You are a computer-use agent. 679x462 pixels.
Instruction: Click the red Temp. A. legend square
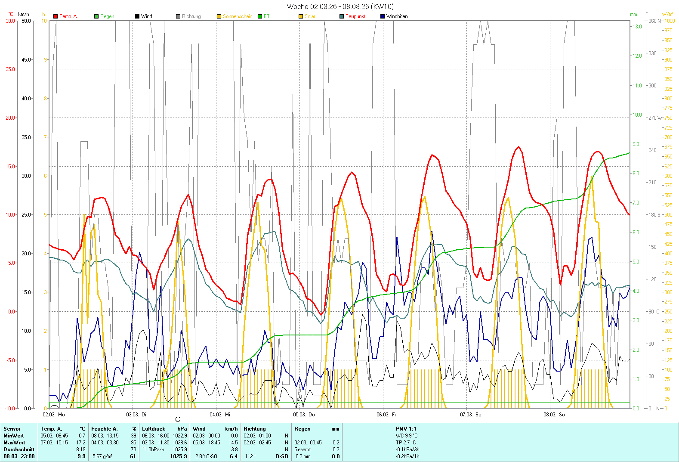tap(56, 16)
